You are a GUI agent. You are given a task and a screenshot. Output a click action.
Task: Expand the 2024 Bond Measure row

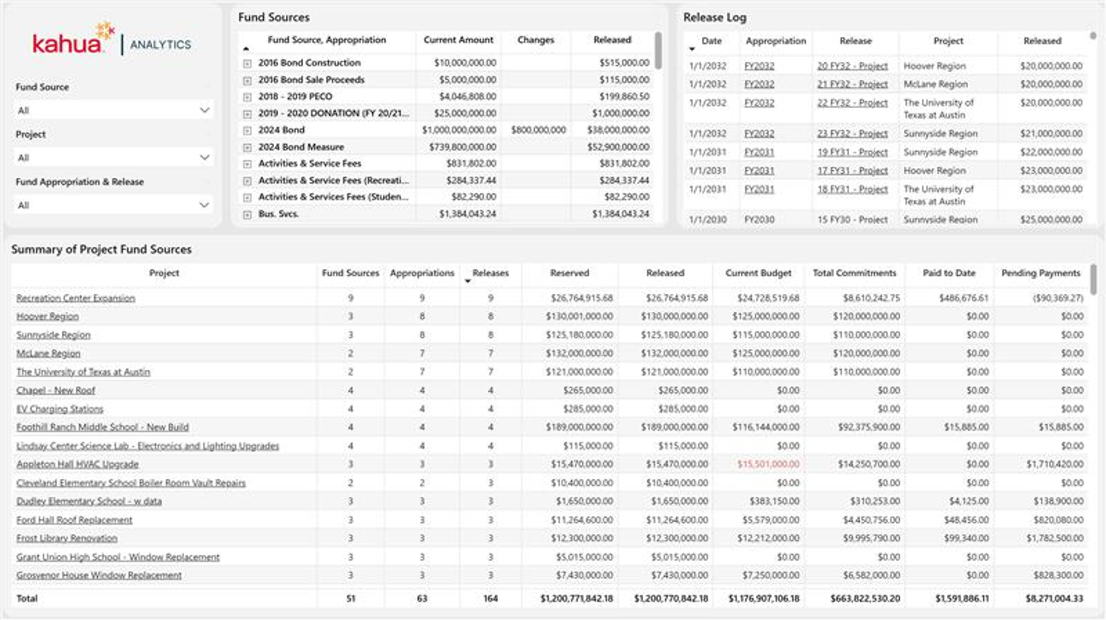[x=247, y=147]
